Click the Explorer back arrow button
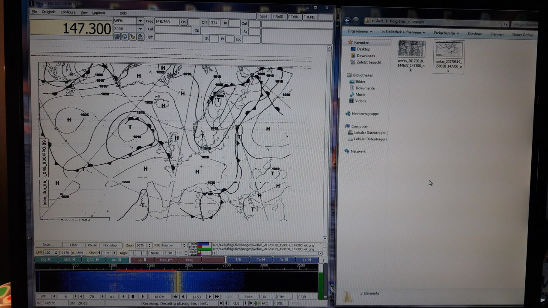 (347, 21)
